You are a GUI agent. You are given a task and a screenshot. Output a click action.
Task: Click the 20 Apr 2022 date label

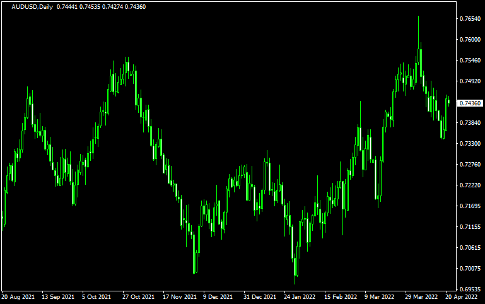pos(462,297)
